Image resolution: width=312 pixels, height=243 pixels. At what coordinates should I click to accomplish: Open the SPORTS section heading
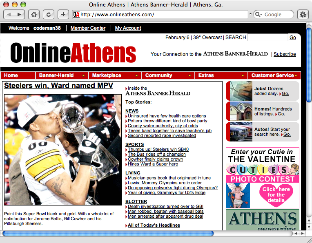click(134, 144)
